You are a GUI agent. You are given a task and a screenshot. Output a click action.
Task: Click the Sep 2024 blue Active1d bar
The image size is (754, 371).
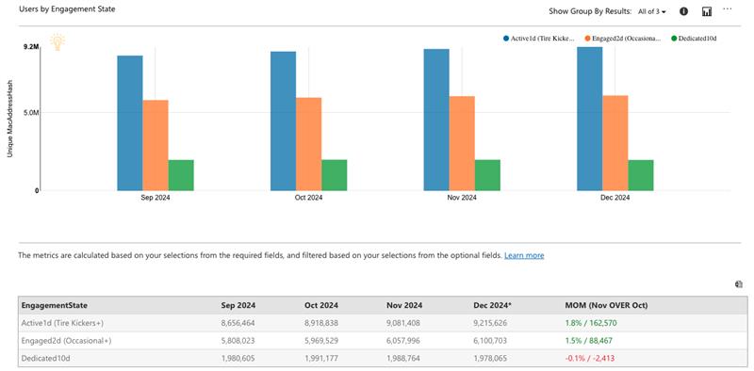tap(130, 123)
